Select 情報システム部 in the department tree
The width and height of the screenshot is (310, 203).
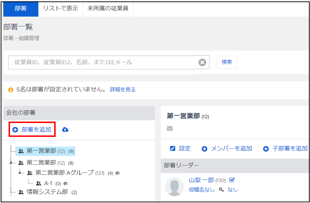coord(47,192)
